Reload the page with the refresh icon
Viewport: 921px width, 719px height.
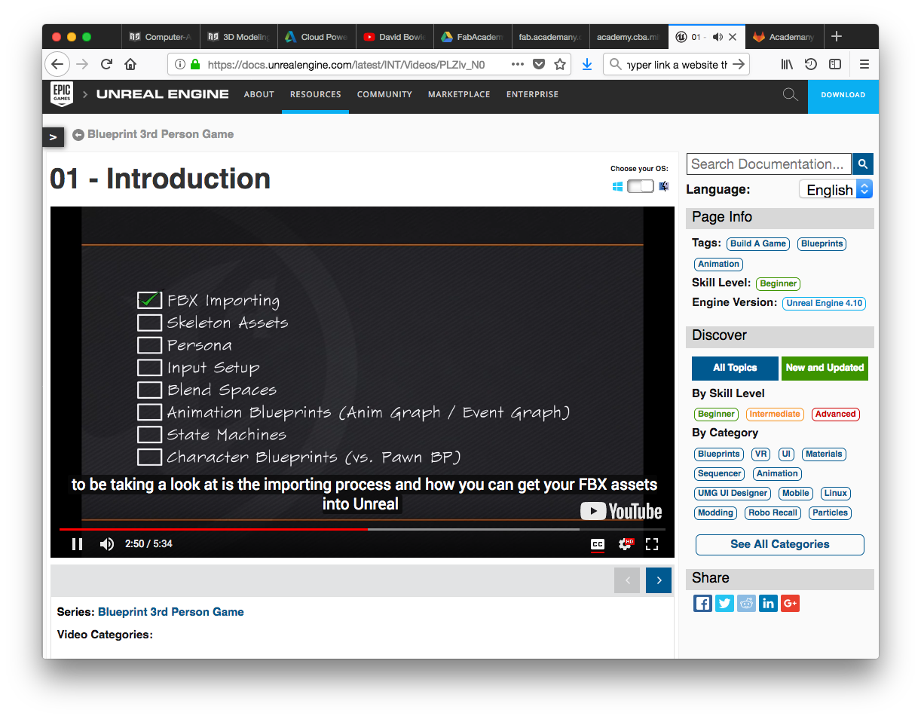tap(106, 65)
